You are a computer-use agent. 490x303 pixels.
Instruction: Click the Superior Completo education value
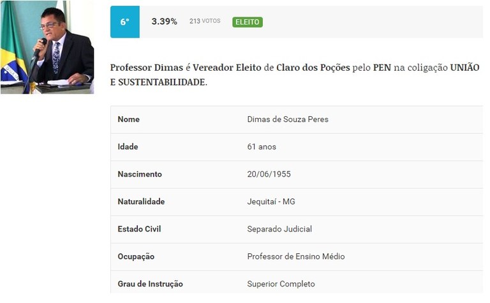pyautogui.click(x=281, y=284)
